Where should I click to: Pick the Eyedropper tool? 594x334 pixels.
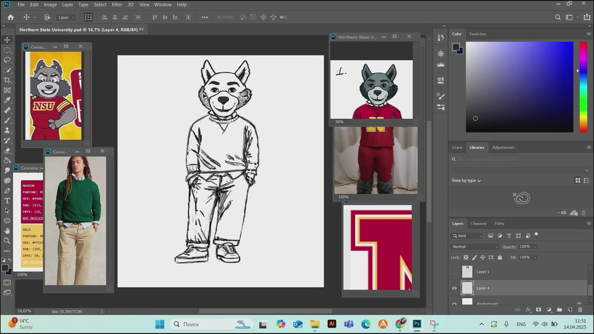[7, 100]
